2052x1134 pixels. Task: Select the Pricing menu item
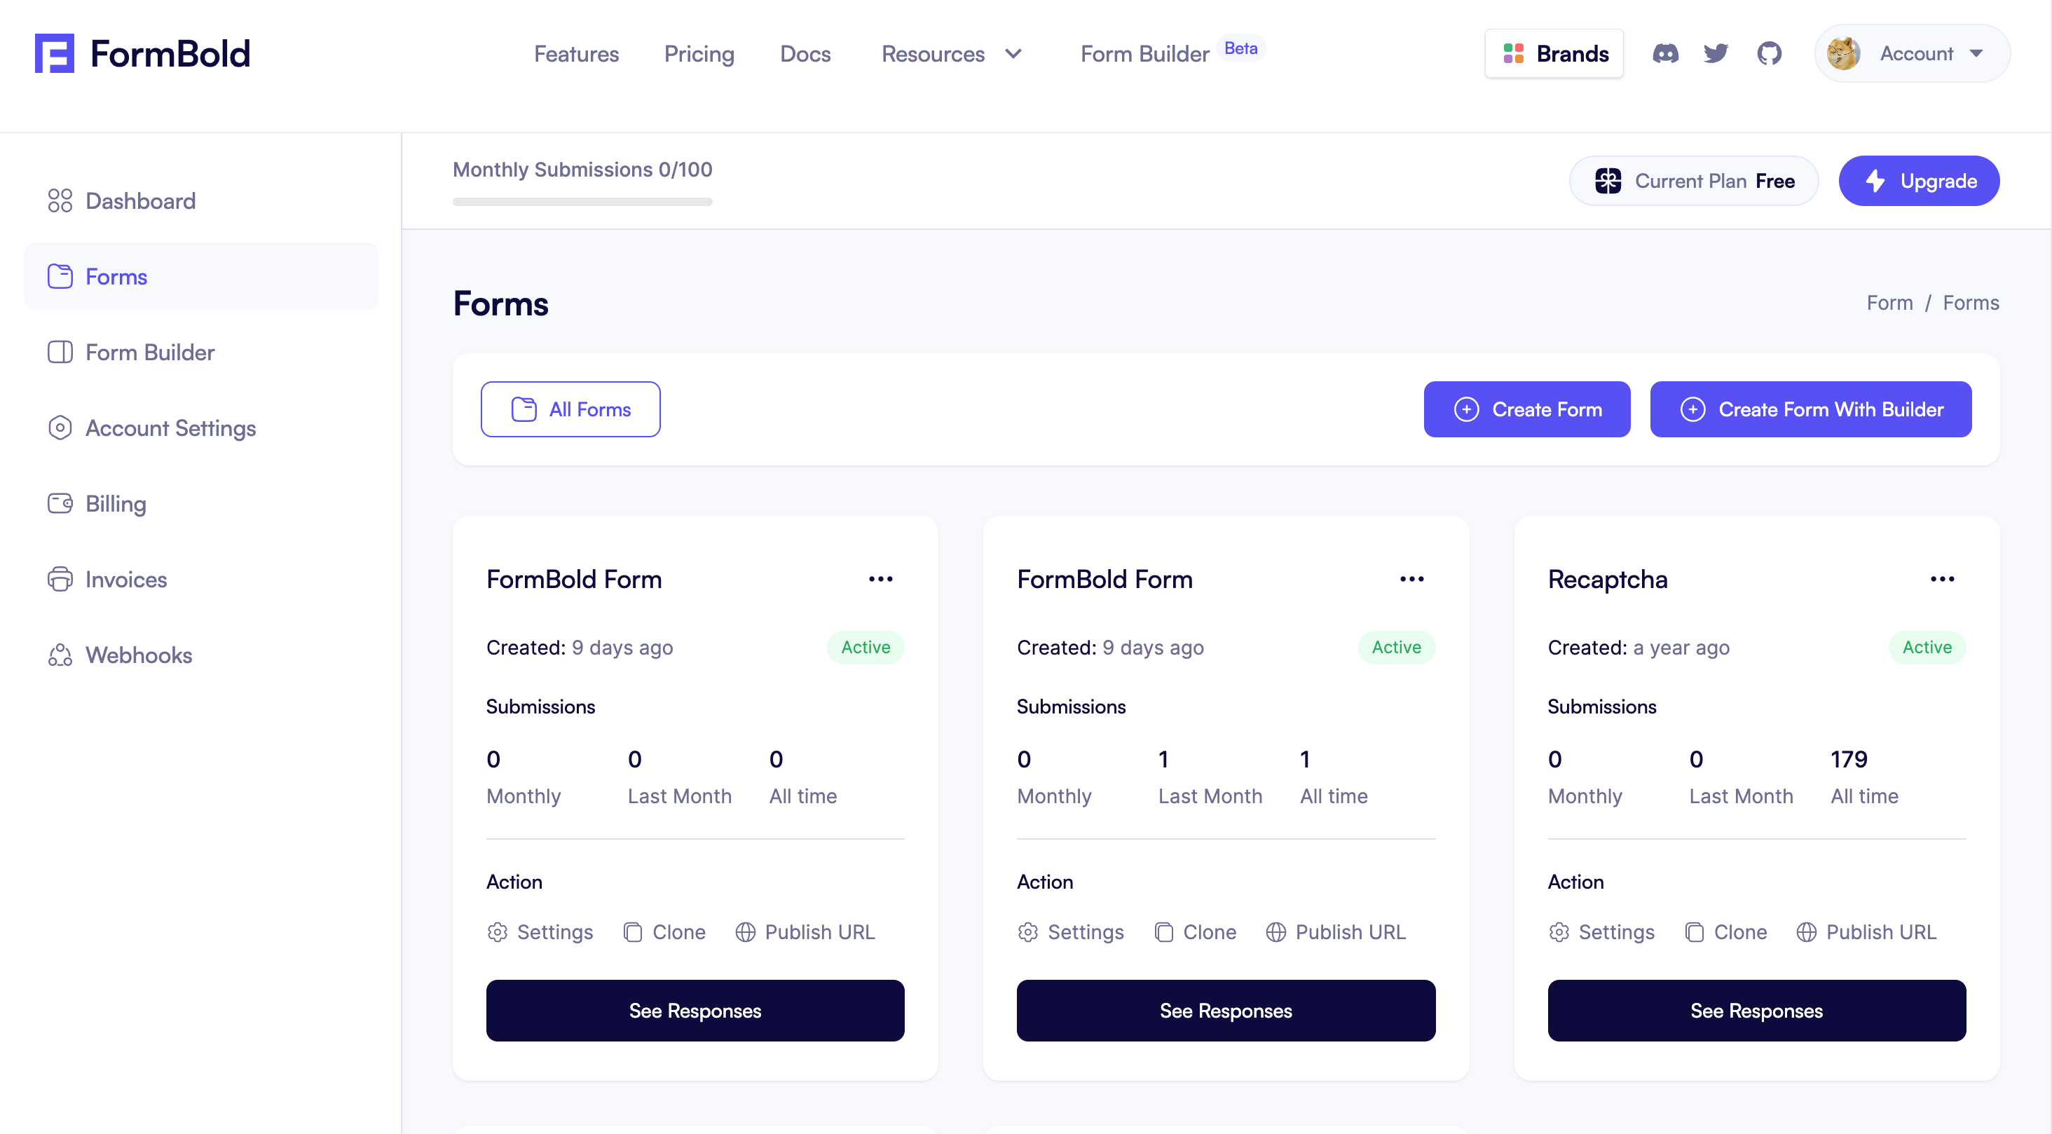(699, 53)
